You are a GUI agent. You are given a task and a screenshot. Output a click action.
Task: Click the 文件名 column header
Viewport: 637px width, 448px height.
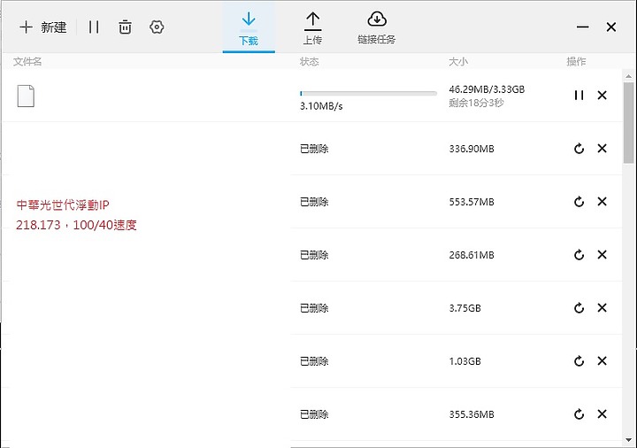[x=27, y=62]
